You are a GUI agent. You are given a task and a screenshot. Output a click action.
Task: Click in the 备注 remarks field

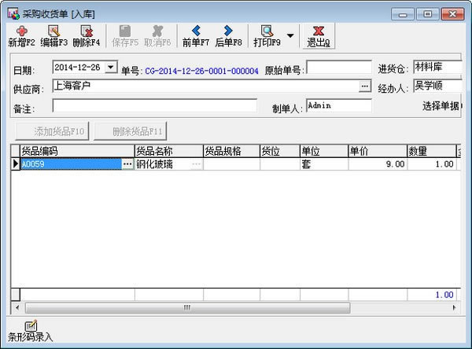point(154,105)
